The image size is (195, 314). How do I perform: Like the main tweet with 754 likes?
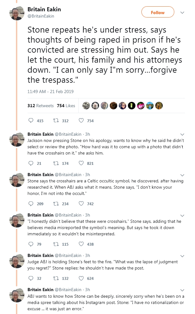click(81, 120)
